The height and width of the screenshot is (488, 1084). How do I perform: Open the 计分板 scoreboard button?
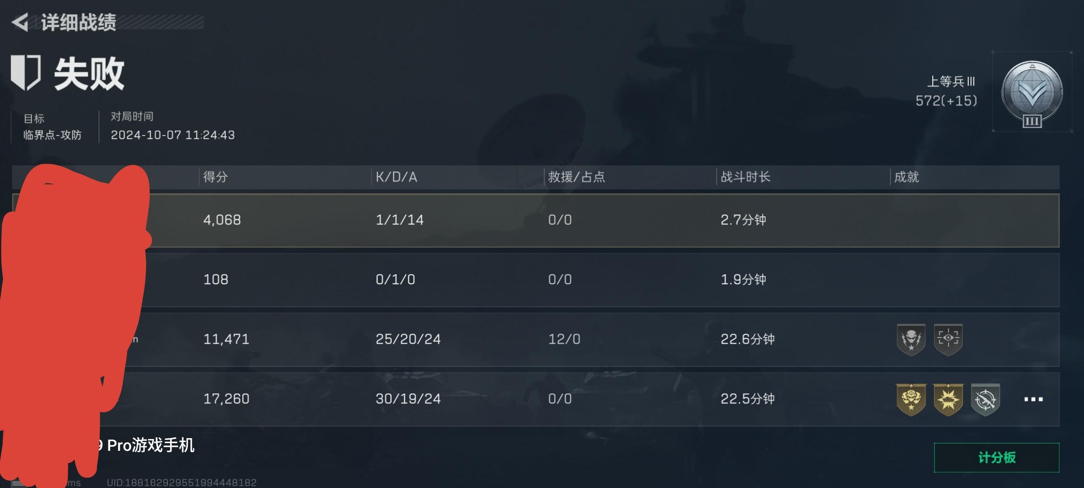pos(997,457)
